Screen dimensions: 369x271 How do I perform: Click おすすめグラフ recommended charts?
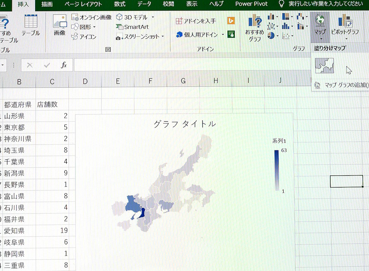[254, 28]
